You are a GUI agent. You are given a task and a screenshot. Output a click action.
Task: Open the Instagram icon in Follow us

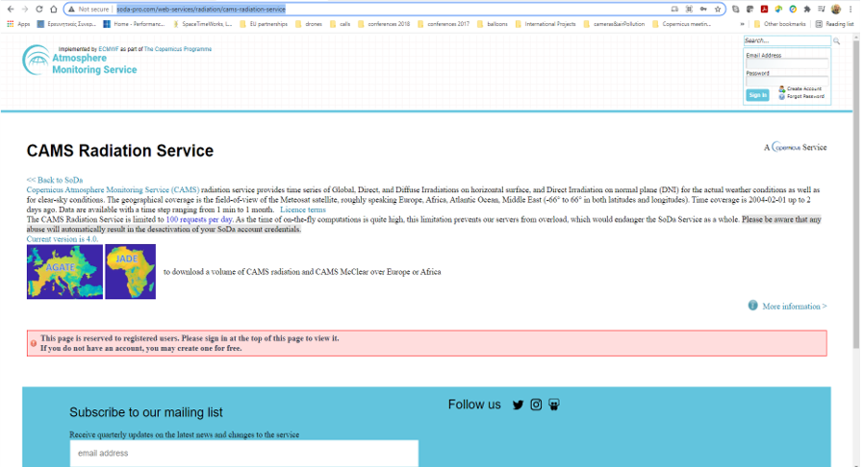click(x=536, y=405)
